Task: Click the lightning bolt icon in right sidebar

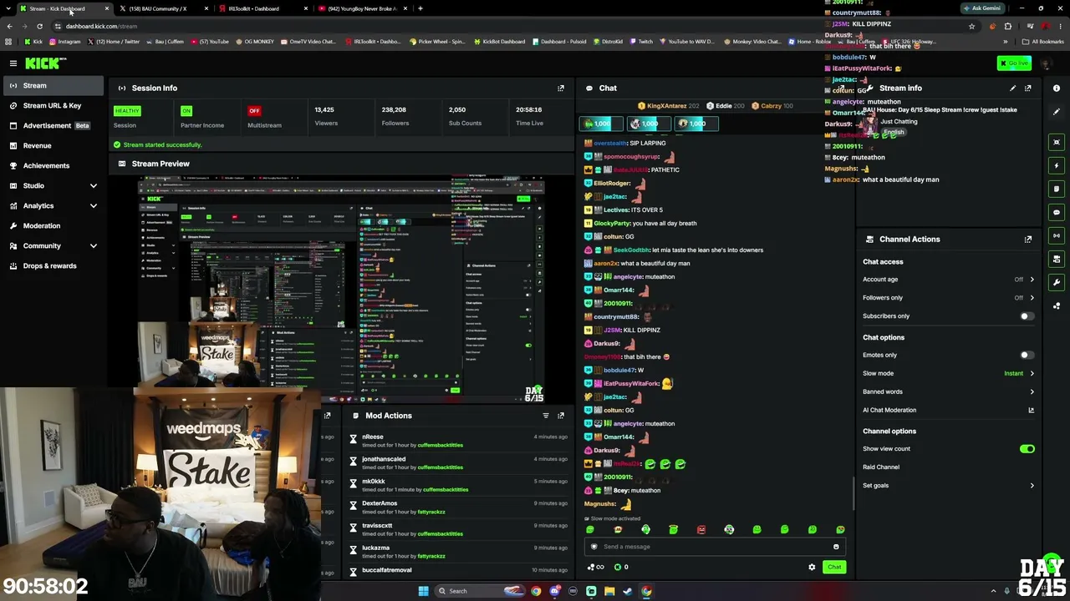Action: (x=1057, y=165)
